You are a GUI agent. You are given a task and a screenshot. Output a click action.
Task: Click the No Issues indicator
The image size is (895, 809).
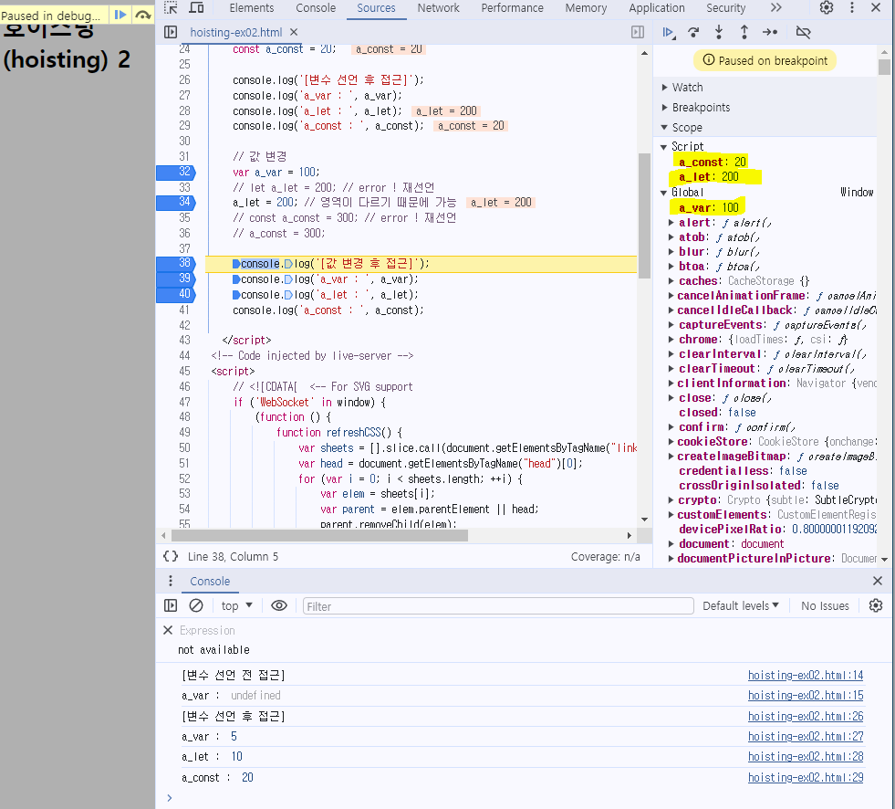tap(825, 605)
